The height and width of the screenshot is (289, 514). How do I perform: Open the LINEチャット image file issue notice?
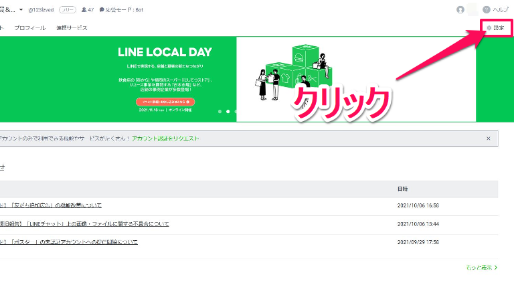84,224
